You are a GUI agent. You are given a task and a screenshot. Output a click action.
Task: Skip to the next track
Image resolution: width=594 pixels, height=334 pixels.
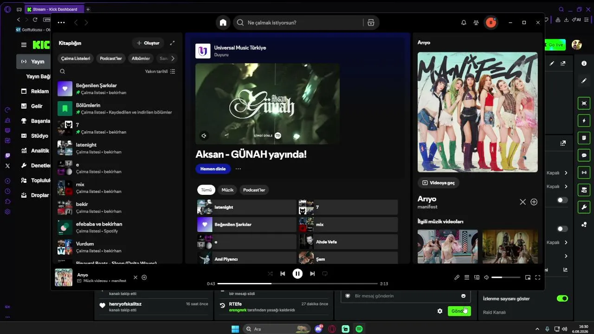(x=312, y=274)
